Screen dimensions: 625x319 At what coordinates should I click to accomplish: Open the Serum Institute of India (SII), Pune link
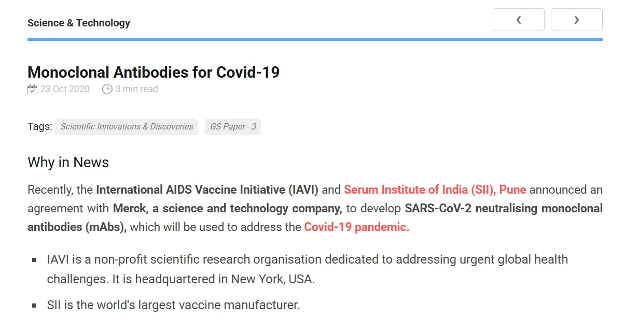(435, 190)
